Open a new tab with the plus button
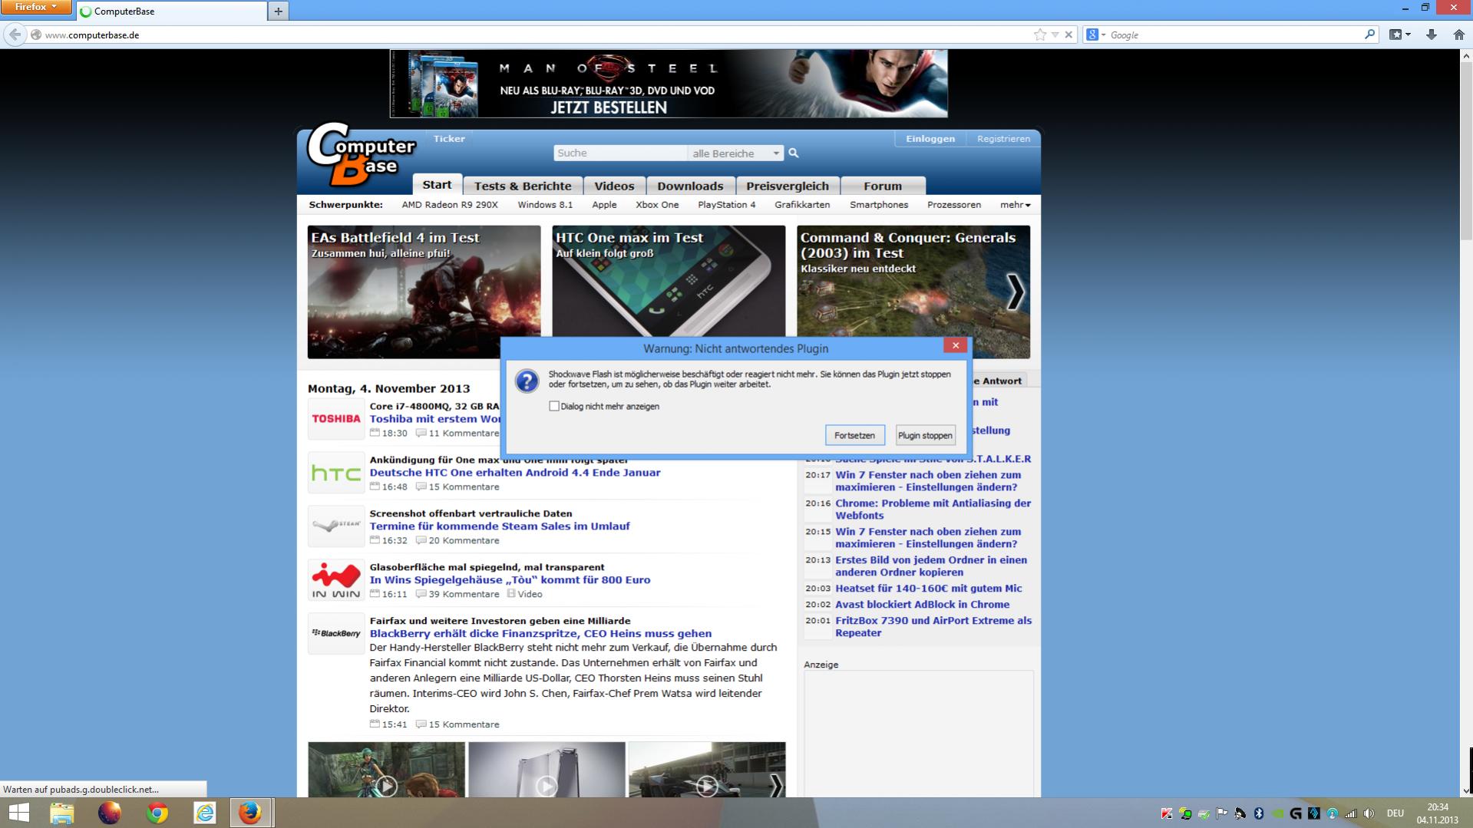The image size is (1473, 828). [278, 11]
